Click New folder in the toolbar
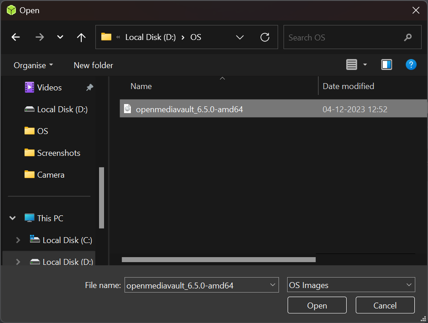Viewport: 428px width, 323px height. tap(93, 65)
